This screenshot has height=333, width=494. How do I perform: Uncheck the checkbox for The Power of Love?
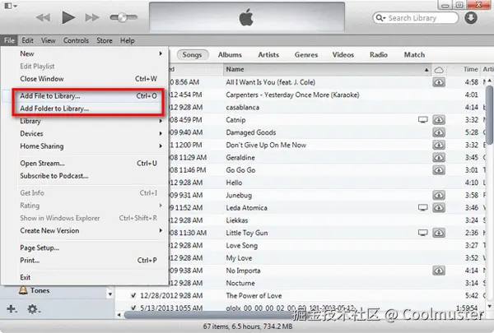[133, 295]
